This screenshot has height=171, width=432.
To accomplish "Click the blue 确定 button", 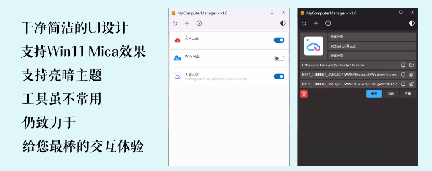I will pos(374,94).
